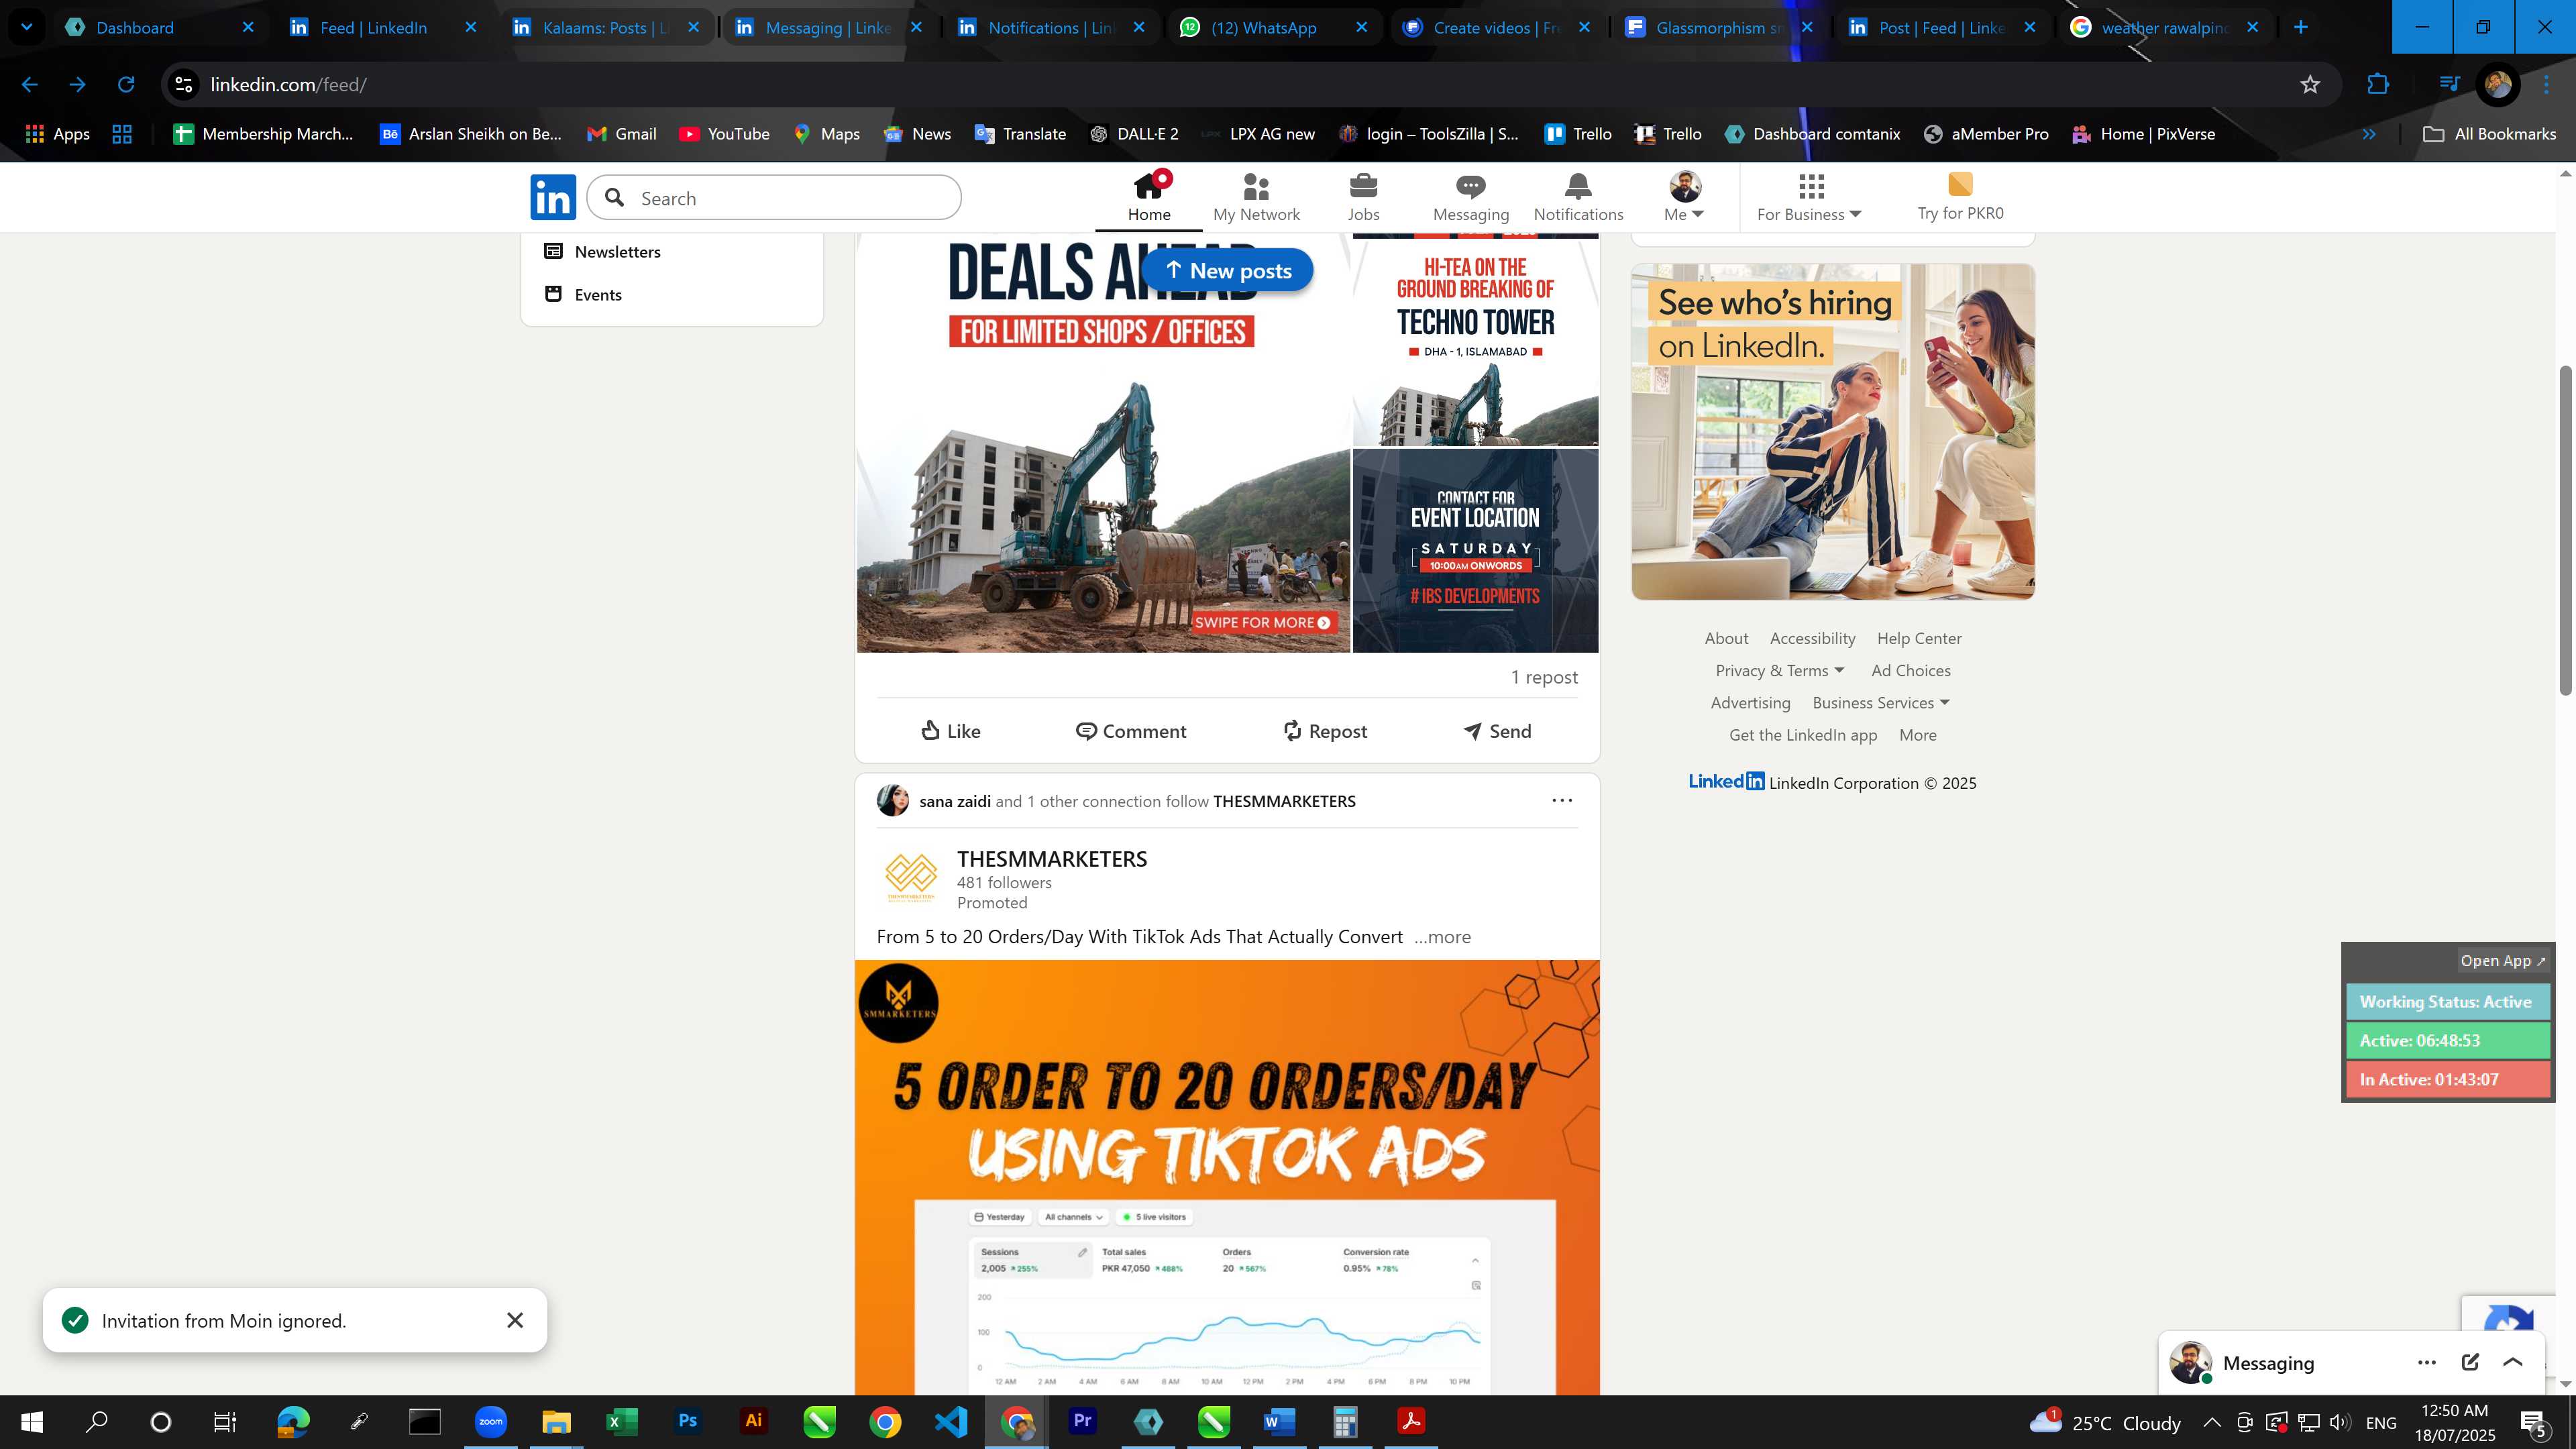The width and height of the screenshot is (2576, 1449).
Task: Open a new browser tab
Action: click(x=2300, y=27)
